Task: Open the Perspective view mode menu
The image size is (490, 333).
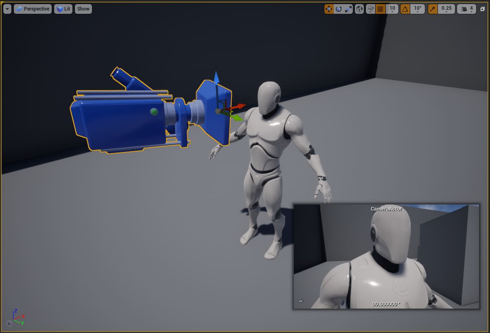Action: coord(33,9)
